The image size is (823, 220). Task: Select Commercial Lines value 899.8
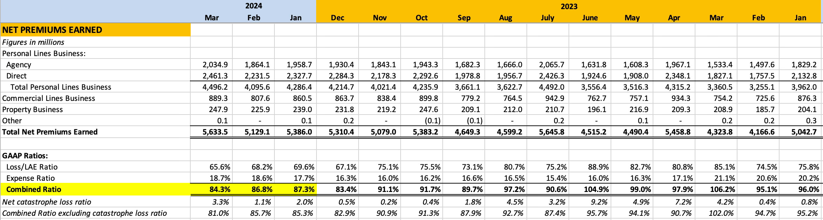[x=428, y=98]
